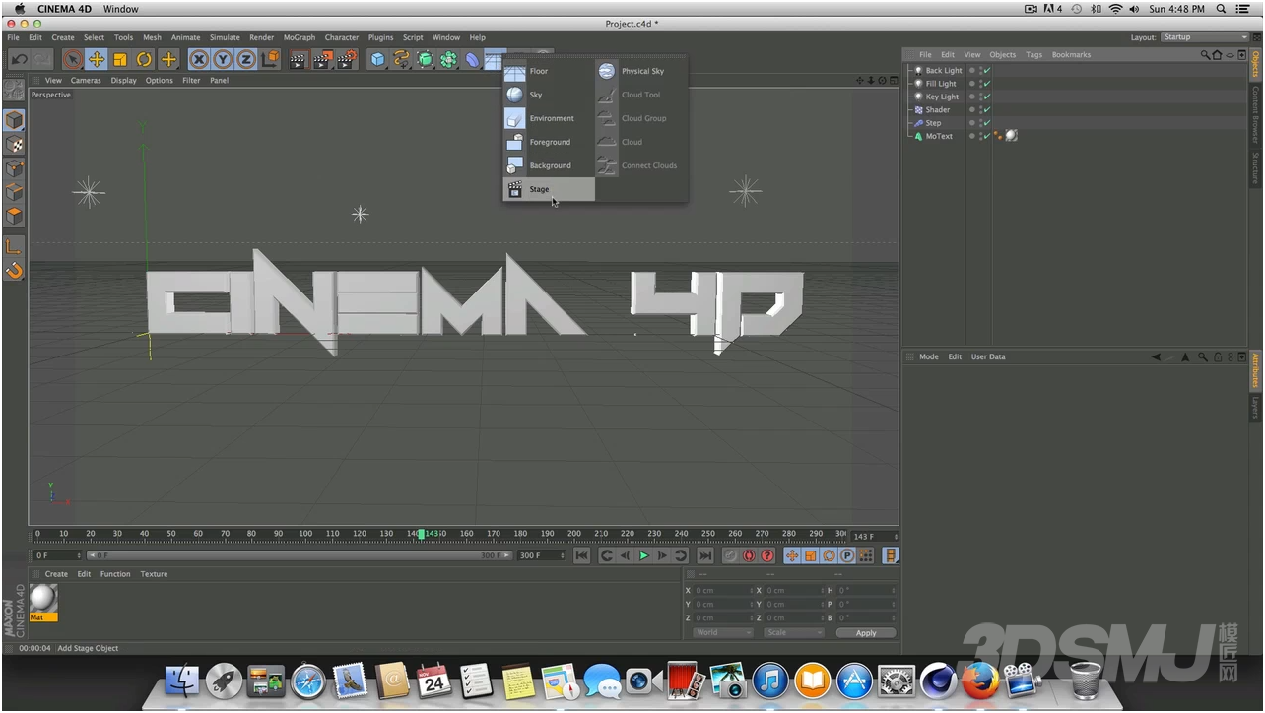Screen dimensions: 1265x713
Task: Click Render to Picture Viewer icon
Action: click(x=322, y=59)
